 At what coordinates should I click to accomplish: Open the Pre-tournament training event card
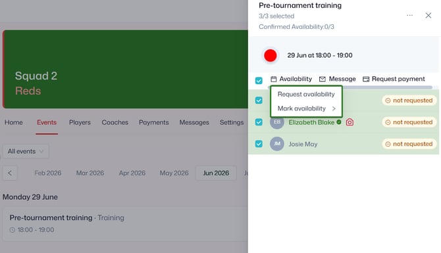[x=126, y=224]
